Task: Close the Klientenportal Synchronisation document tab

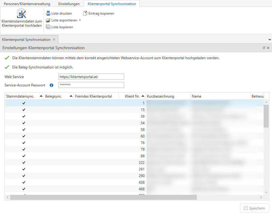Action: click(54, 40)
